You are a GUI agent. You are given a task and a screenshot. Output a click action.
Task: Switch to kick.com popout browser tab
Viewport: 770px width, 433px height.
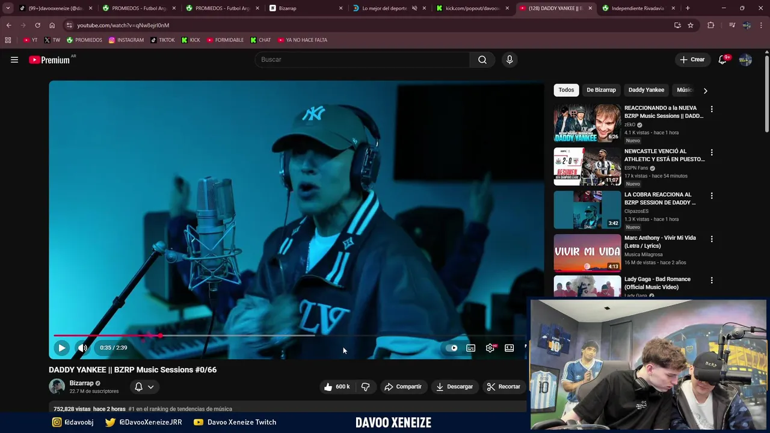coord(472,8)
